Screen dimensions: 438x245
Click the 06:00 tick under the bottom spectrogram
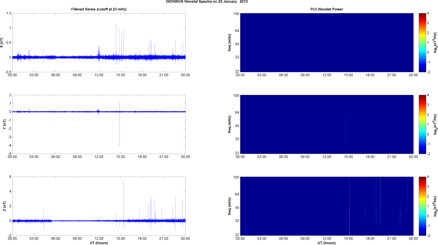coord(283,238)
